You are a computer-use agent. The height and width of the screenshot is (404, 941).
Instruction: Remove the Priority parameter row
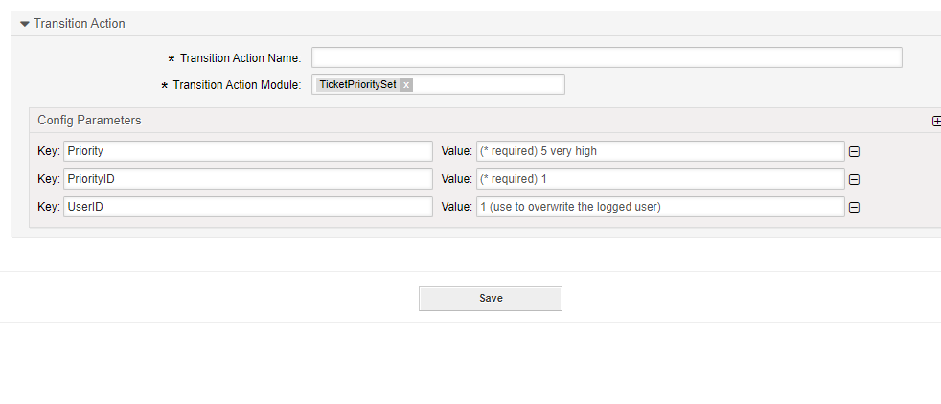tap(854, 151)
